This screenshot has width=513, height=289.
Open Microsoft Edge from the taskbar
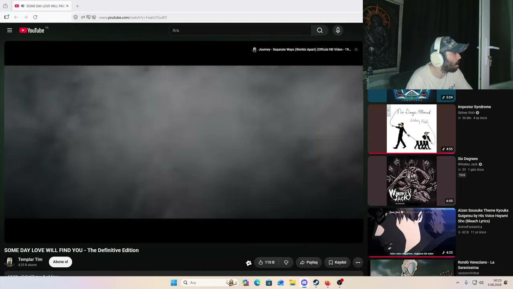tap(257, 283)
